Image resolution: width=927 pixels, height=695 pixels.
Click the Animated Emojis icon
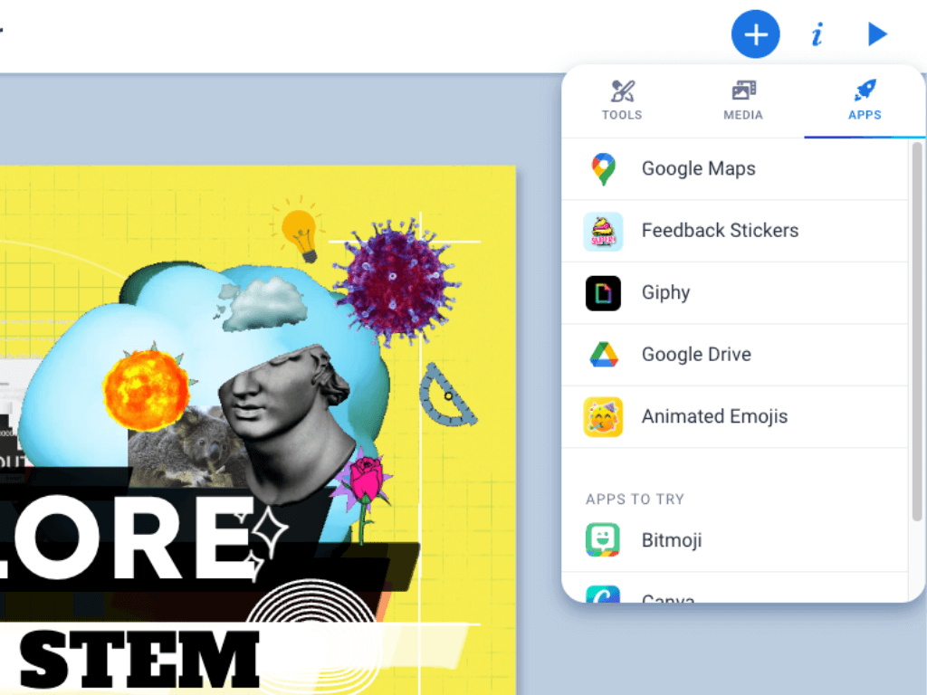click(x=603, y=416)
